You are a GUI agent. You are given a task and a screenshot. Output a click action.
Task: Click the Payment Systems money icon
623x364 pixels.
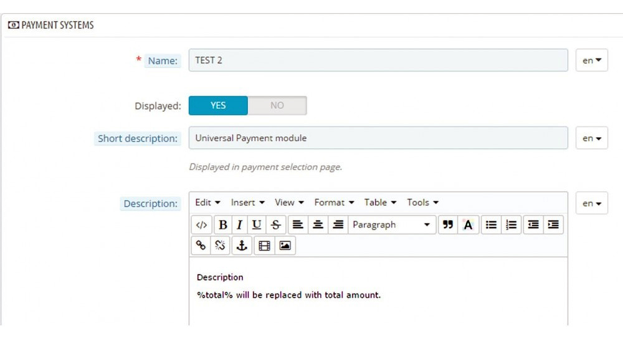[14, 25]
